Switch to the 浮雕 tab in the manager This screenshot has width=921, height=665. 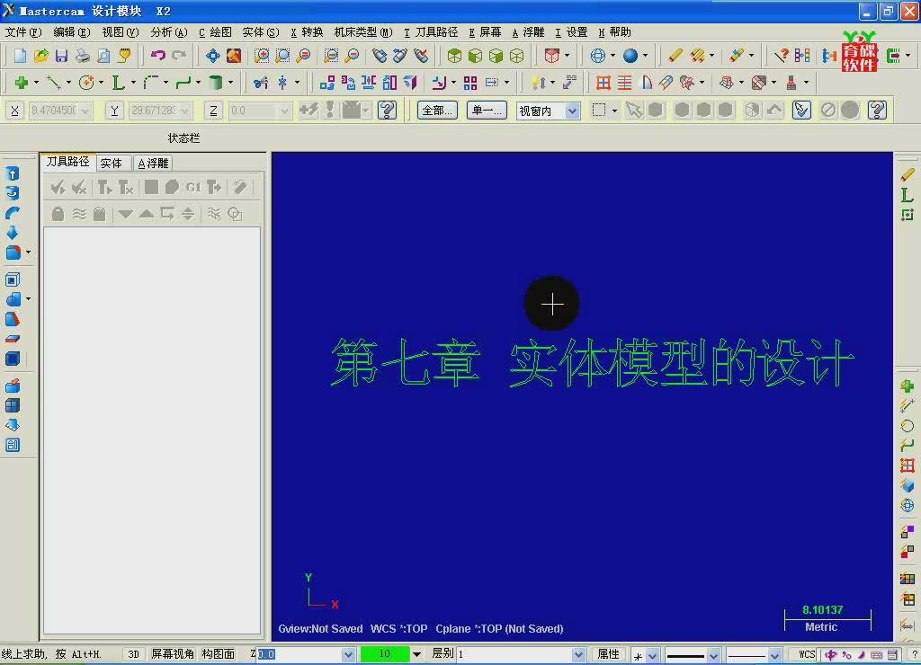[153, 164]
